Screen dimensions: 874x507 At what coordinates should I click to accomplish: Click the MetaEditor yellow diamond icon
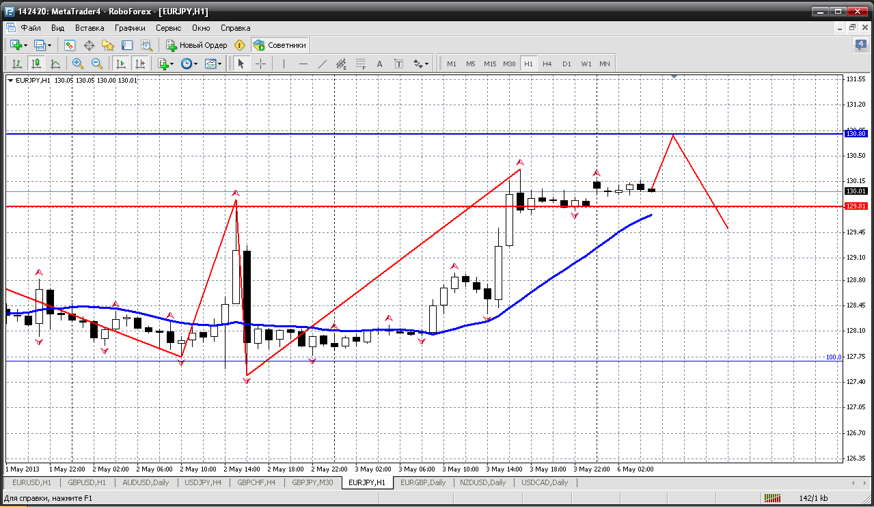239,45
